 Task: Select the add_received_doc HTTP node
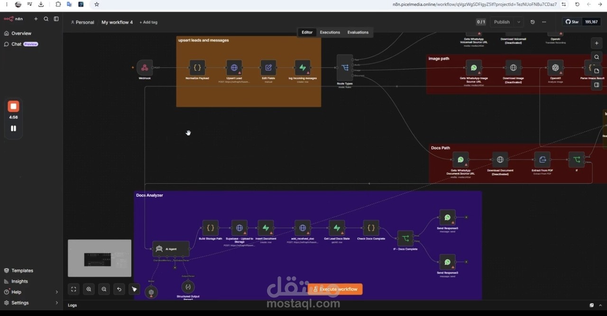[303, 228]
